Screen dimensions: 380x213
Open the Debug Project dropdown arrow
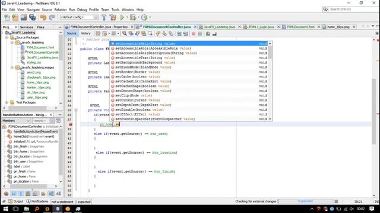[138, 17]
